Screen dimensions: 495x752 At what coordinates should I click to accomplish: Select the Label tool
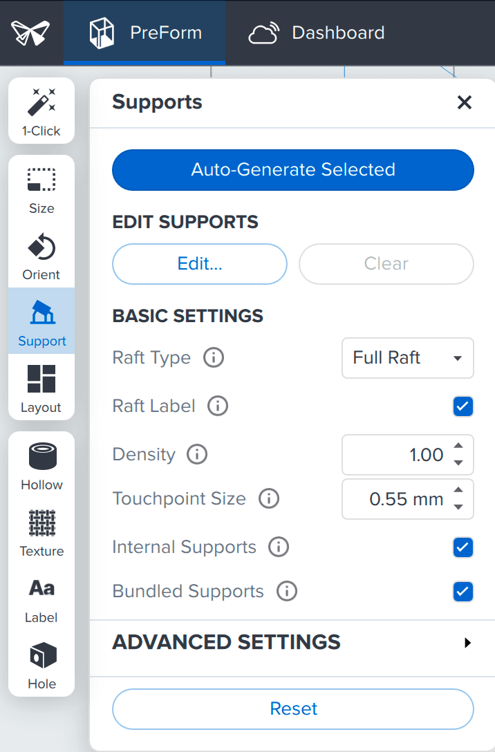click(x=41, y=598)
